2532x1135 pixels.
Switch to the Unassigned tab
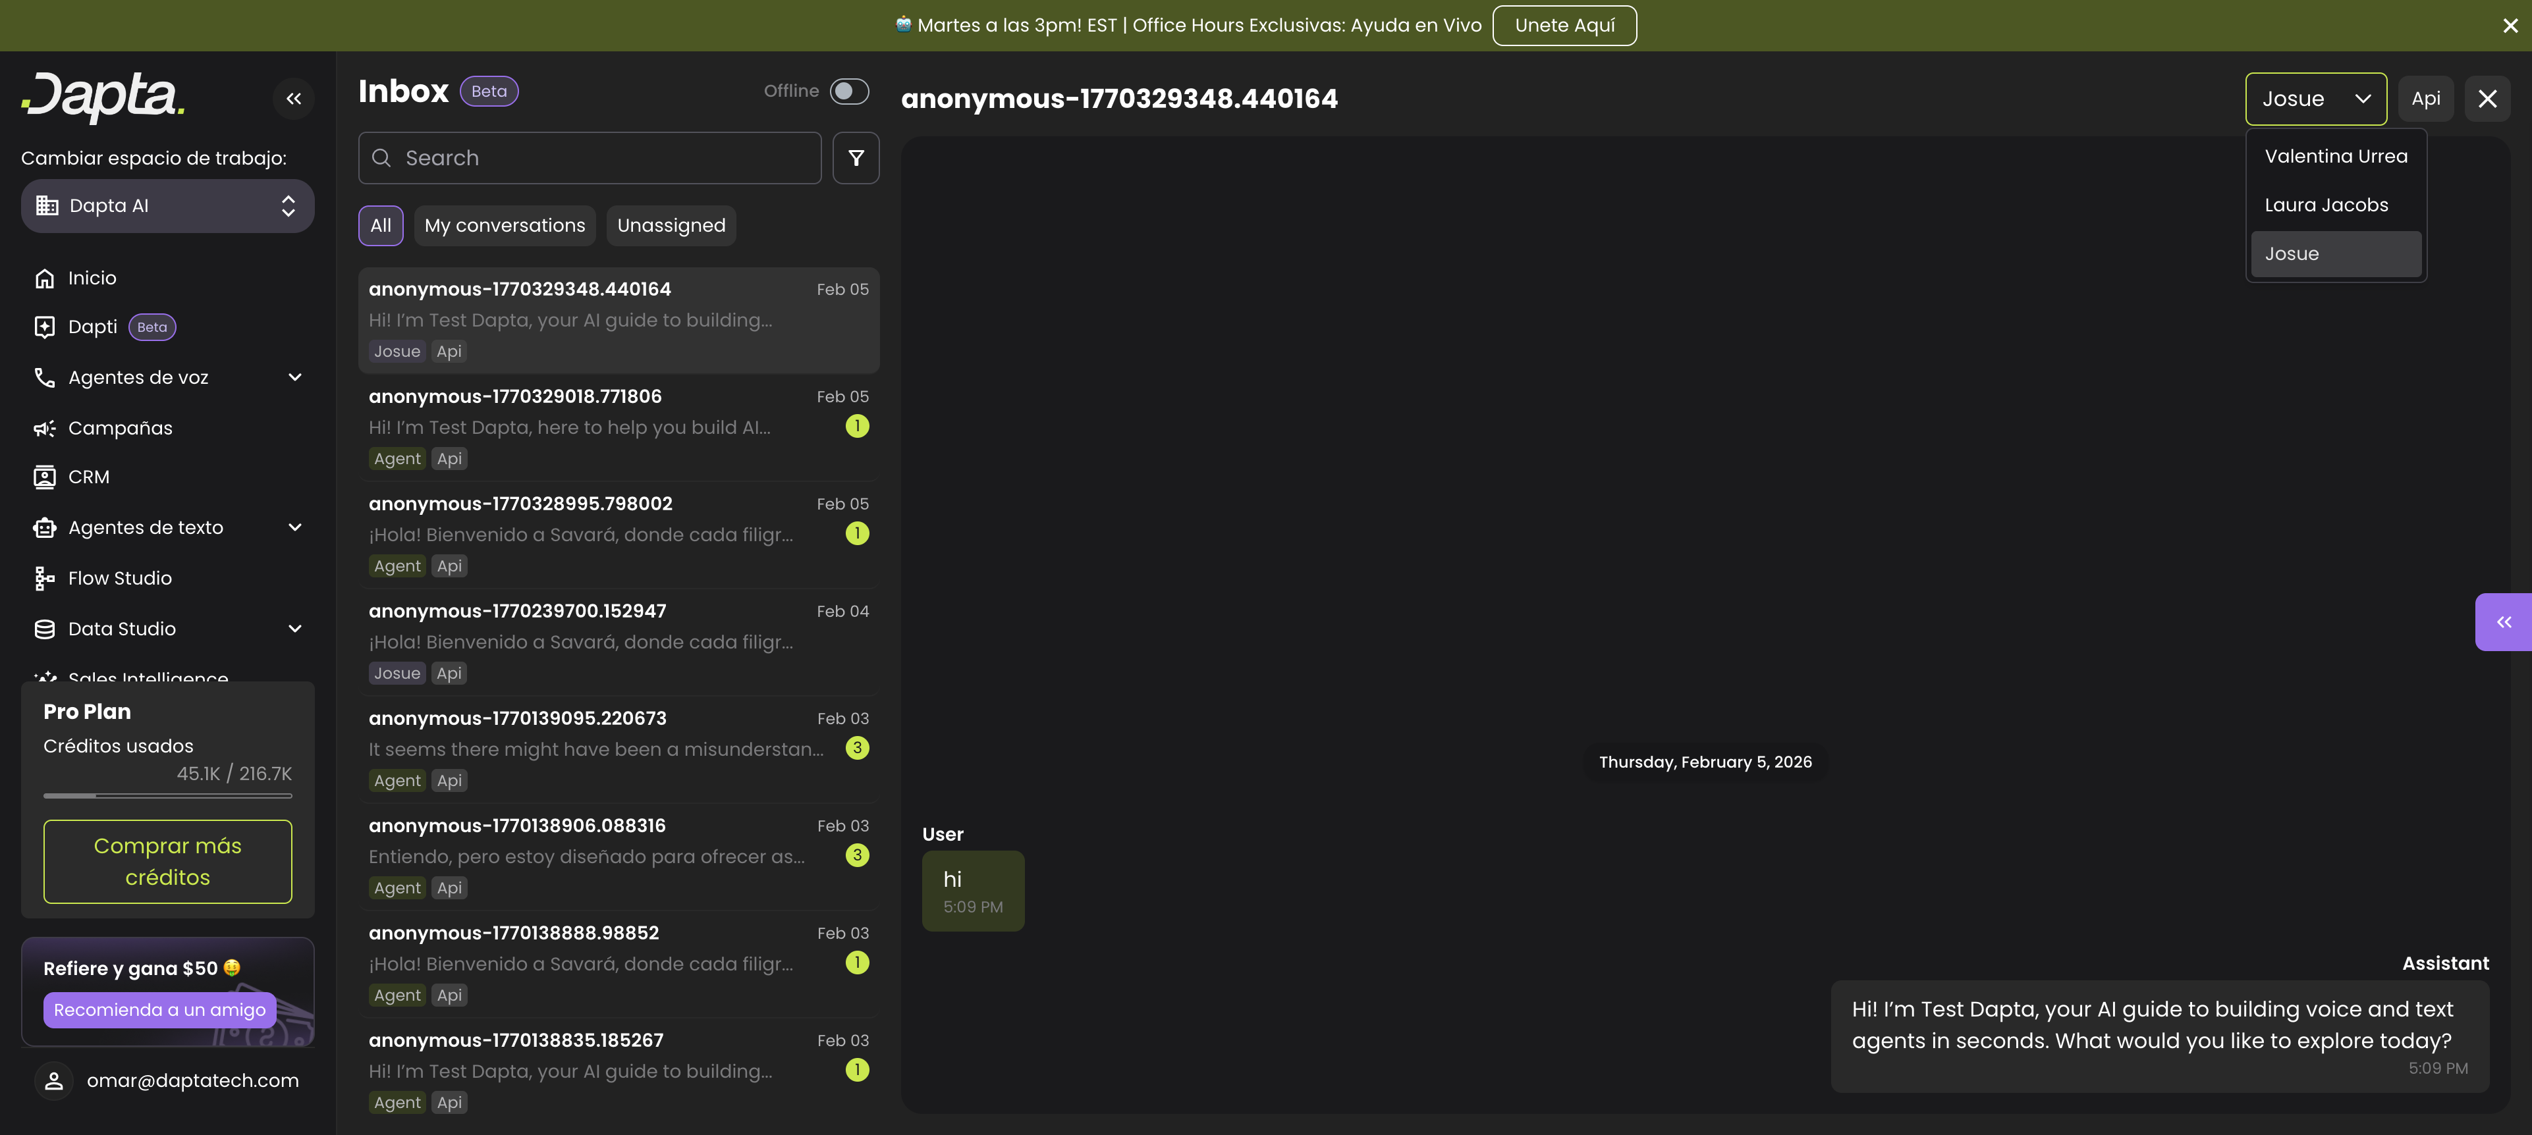point(671,226)
